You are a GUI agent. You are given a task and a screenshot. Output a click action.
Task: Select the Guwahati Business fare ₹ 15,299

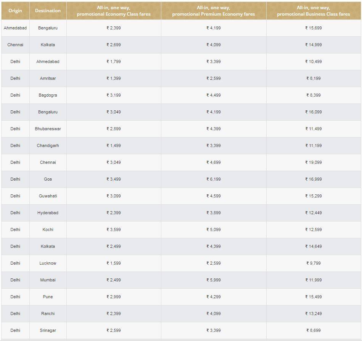click(314, 196)
